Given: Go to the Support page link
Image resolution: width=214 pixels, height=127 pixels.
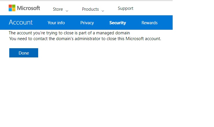Looking at the screenshot, I should click(x=126, y=8).
